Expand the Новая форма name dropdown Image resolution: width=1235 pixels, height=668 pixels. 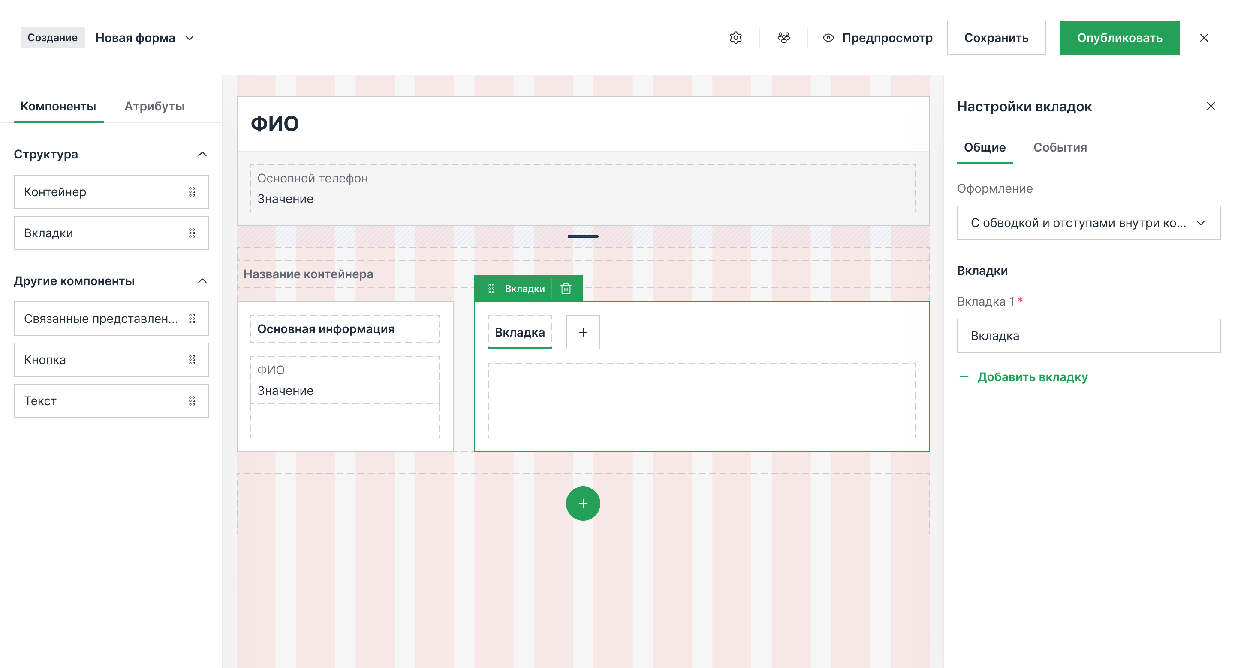(190, 38)
